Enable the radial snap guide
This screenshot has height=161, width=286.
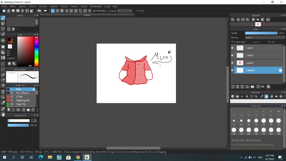tap(71, 11)
